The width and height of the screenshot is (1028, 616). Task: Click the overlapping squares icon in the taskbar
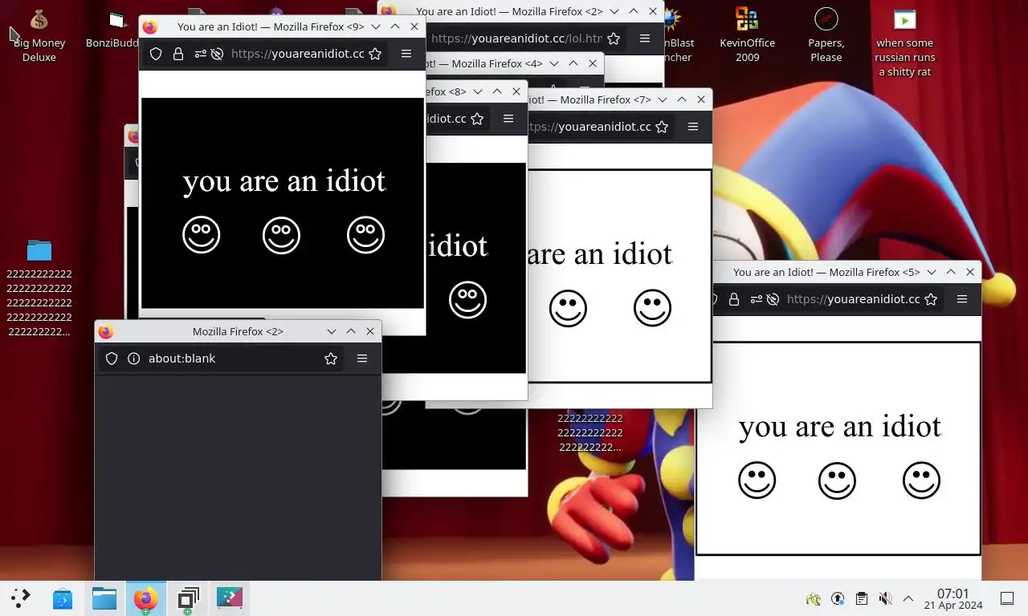tap(188, 598)
